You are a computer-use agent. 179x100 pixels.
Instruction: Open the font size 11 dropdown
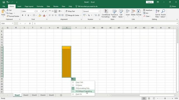(40, 11)
